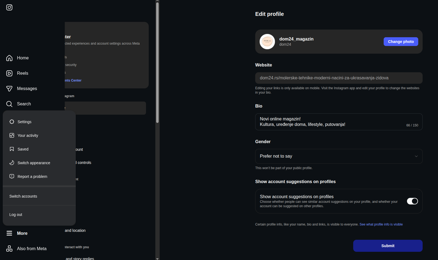Collapse the More hamburger menu
The height and width of the screenshot is (260, 438).
coord(9,233)
